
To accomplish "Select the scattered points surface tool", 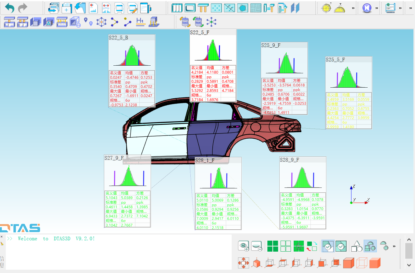I will pyautogui.click(x=216, y=8).
